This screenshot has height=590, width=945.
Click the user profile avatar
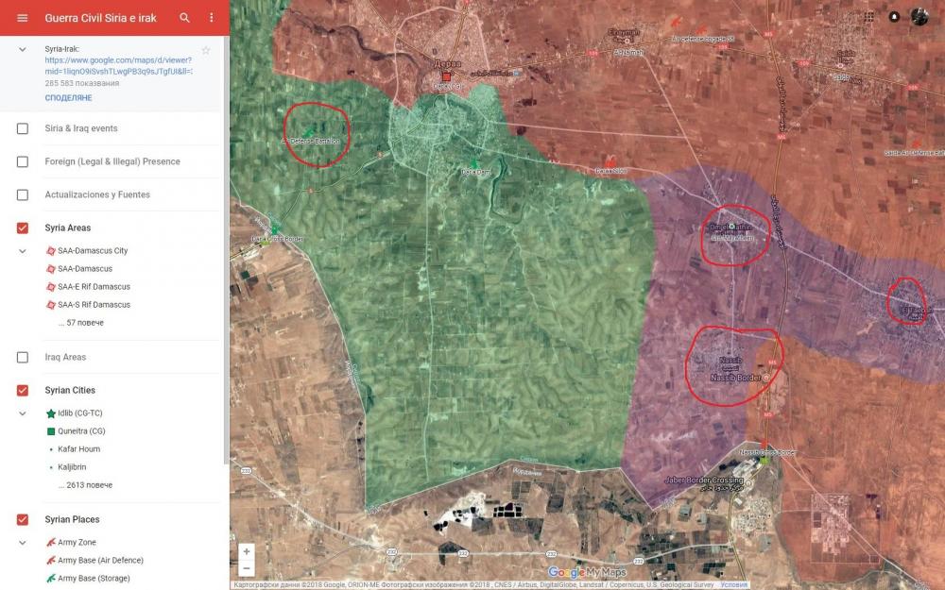[919, 17]
